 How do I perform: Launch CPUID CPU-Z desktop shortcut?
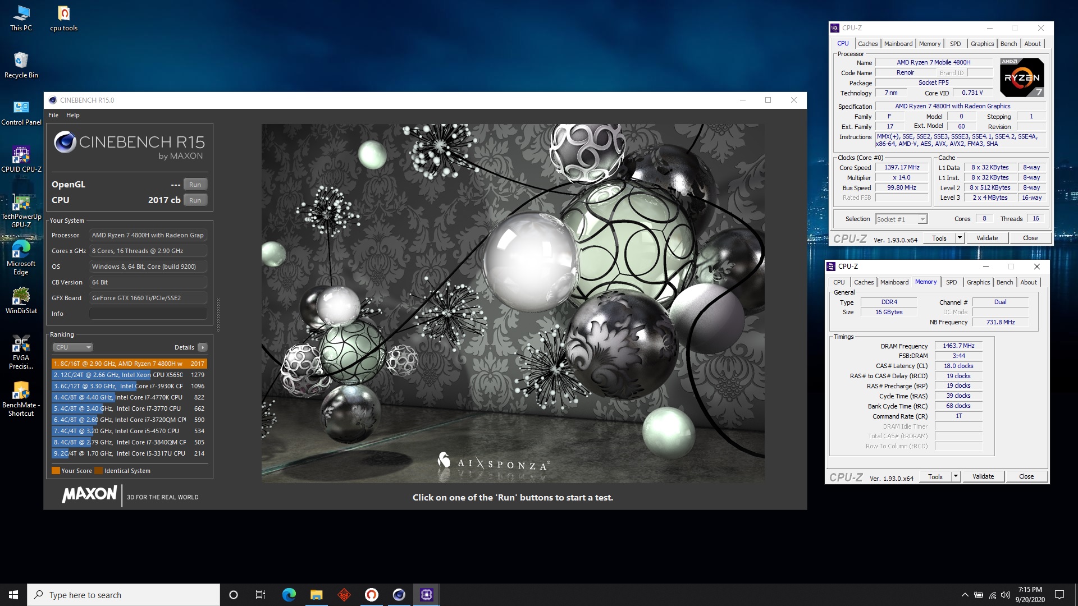(21, 159)
